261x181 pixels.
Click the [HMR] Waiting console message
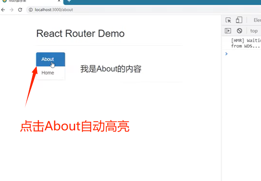[246, 43]
